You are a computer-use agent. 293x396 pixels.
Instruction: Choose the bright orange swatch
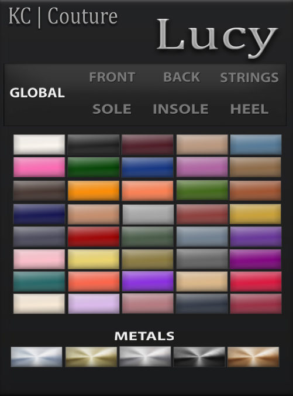click(94, 191)
